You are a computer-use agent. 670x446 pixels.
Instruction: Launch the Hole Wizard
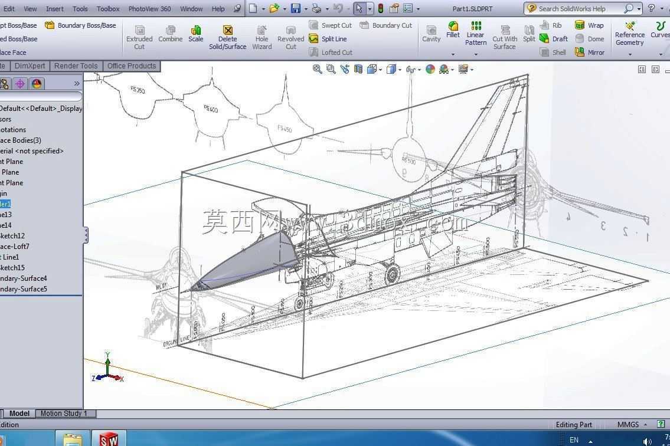(262, 38)
